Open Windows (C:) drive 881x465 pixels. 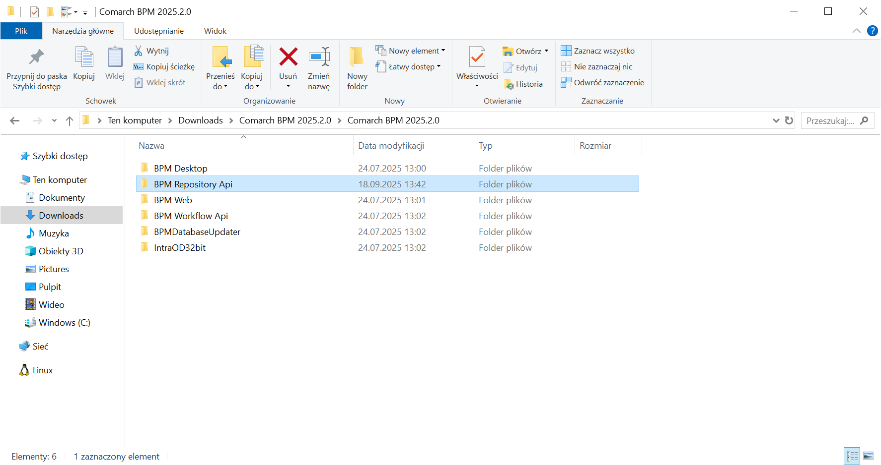tap(58, 323)
